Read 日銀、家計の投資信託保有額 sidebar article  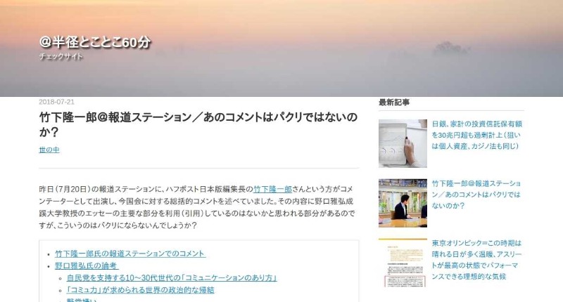click(x=477, y=135)
